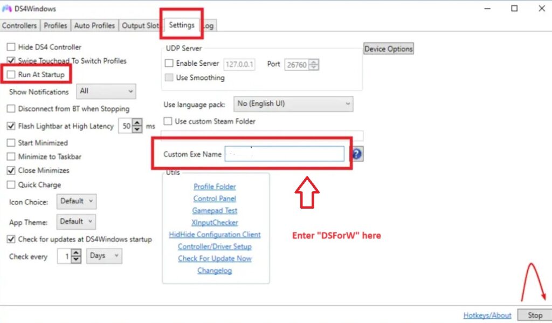
Task: Open the Output Slots tab
Action: [x=140, y=25]
